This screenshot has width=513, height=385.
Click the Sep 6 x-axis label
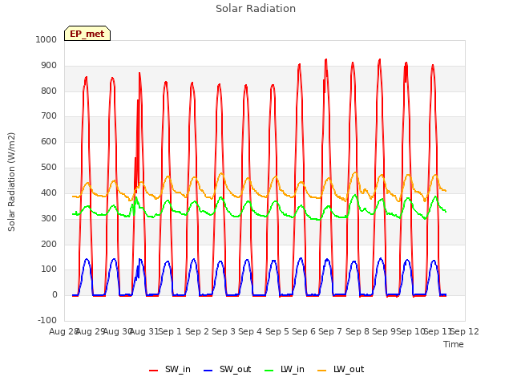304,331
